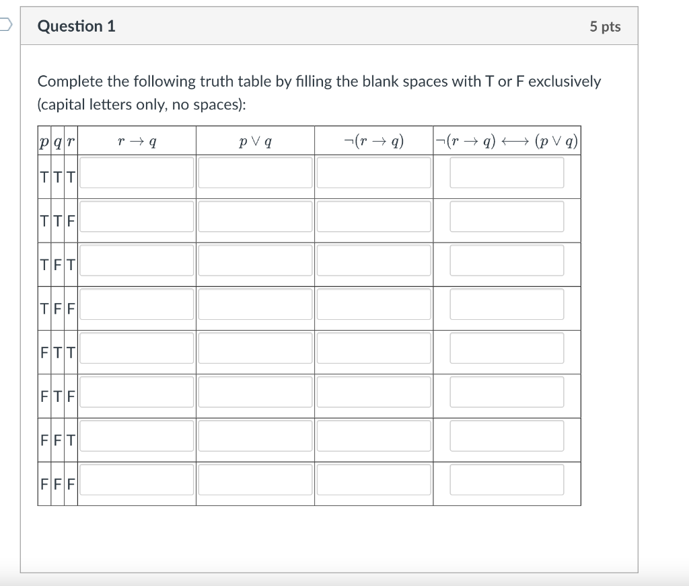Click the Question 1 header
This screenshot has height=586, width=689.
[x=76, y=27]
